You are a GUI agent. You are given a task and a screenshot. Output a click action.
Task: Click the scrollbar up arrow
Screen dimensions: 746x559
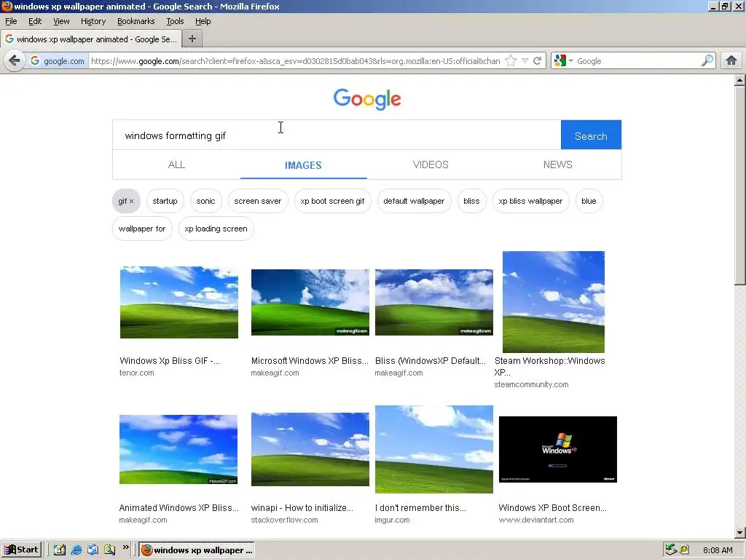pos(740,80)
